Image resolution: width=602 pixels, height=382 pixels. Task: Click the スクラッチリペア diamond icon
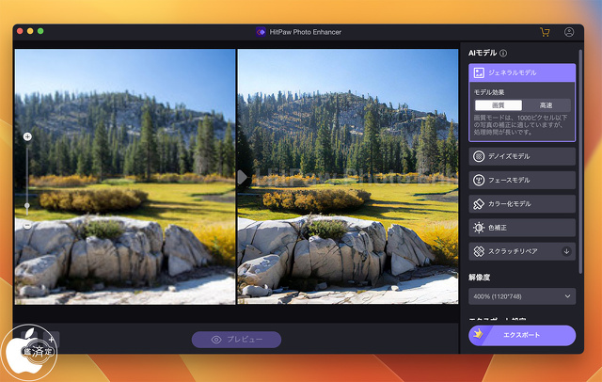[x=479, y=251]
